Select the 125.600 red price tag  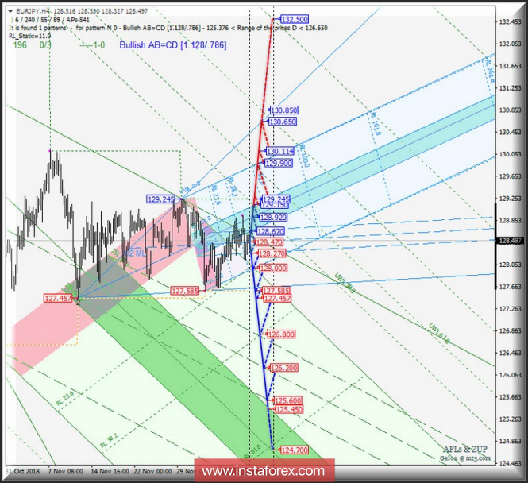click(x=287, y=400)
